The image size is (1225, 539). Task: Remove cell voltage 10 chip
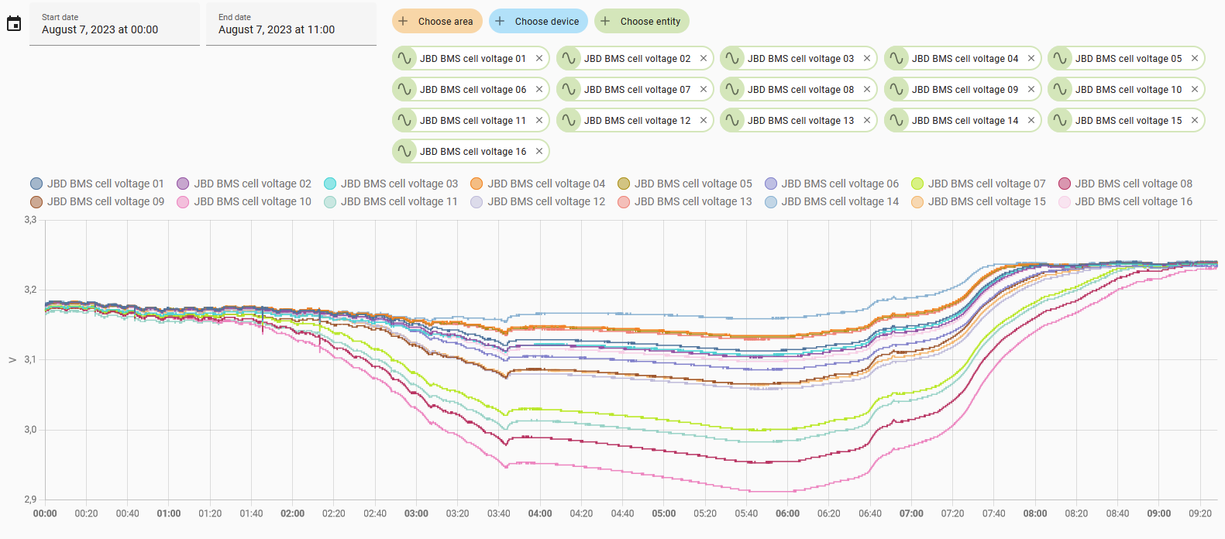1195,89
